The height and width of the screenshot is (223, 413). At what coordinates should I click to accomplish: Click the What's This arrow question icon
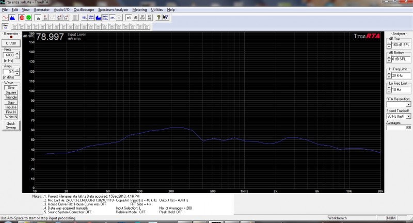pyautogui.click(x=165, y=18)
